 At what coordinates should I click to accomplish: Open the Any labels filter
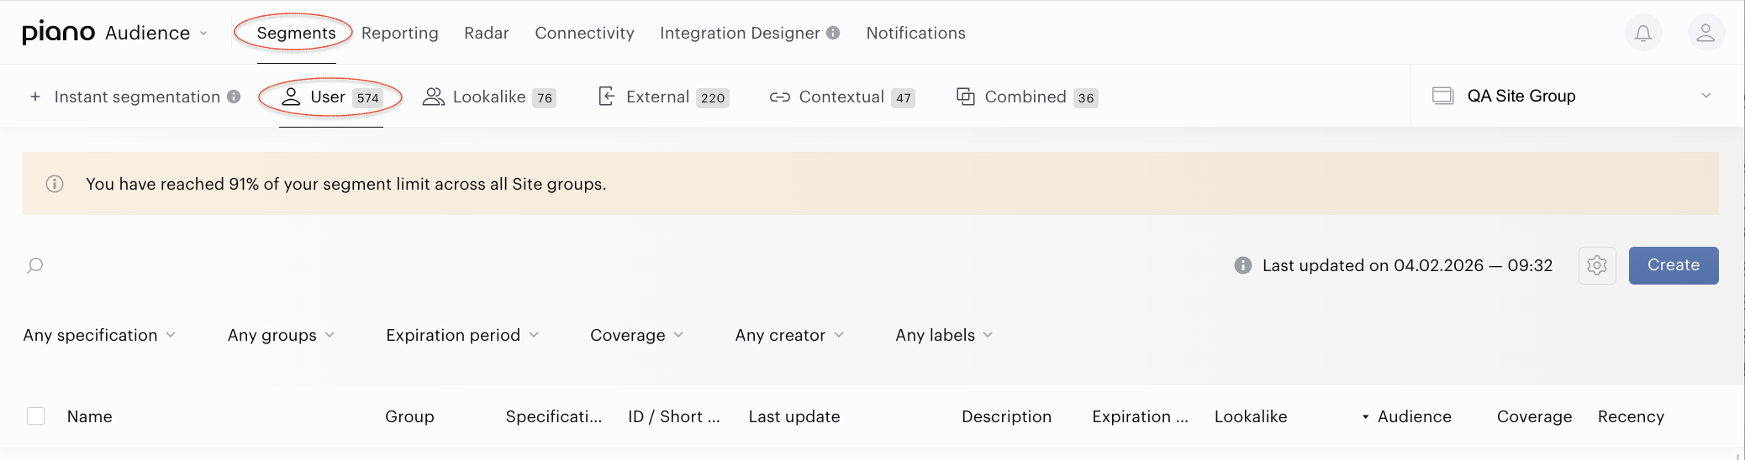(944, 335)
